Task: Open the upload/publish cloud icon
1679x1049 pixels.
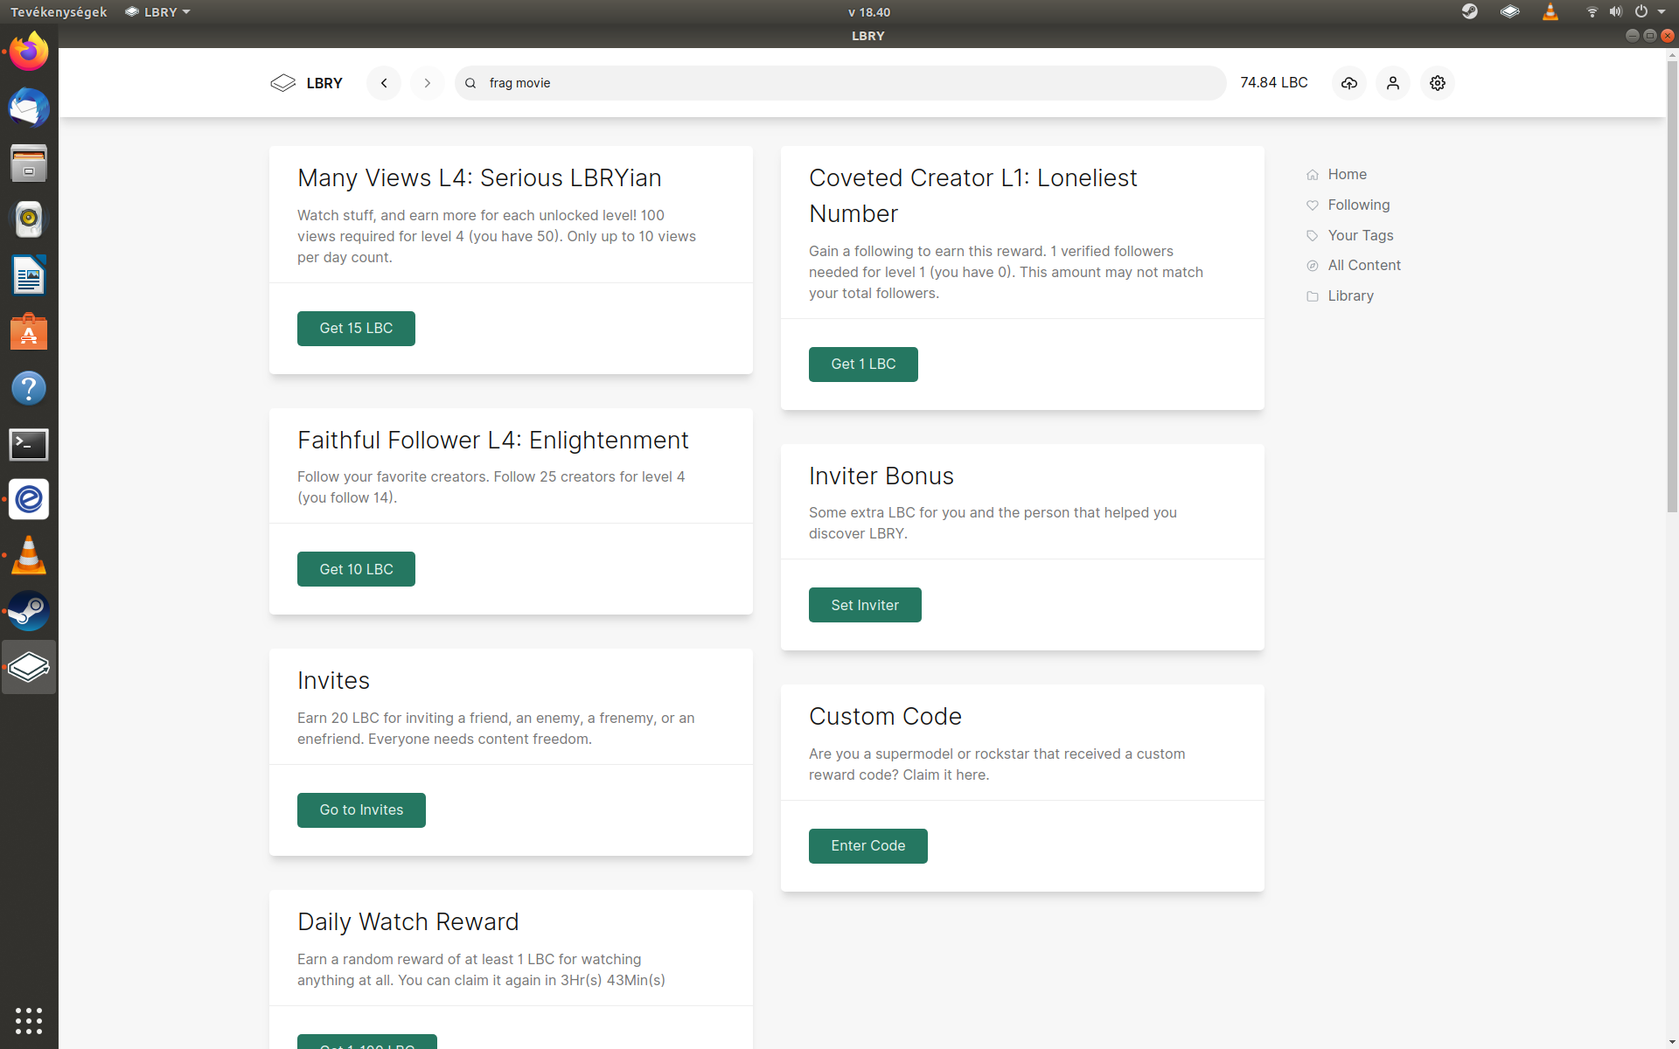Action: 1349,83
